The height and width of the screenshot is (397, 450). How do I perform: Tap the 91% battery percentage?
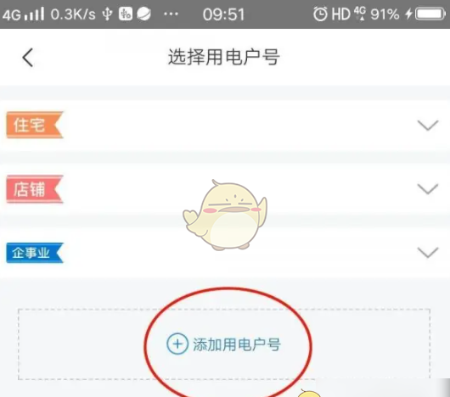click(x=385, y=14)
